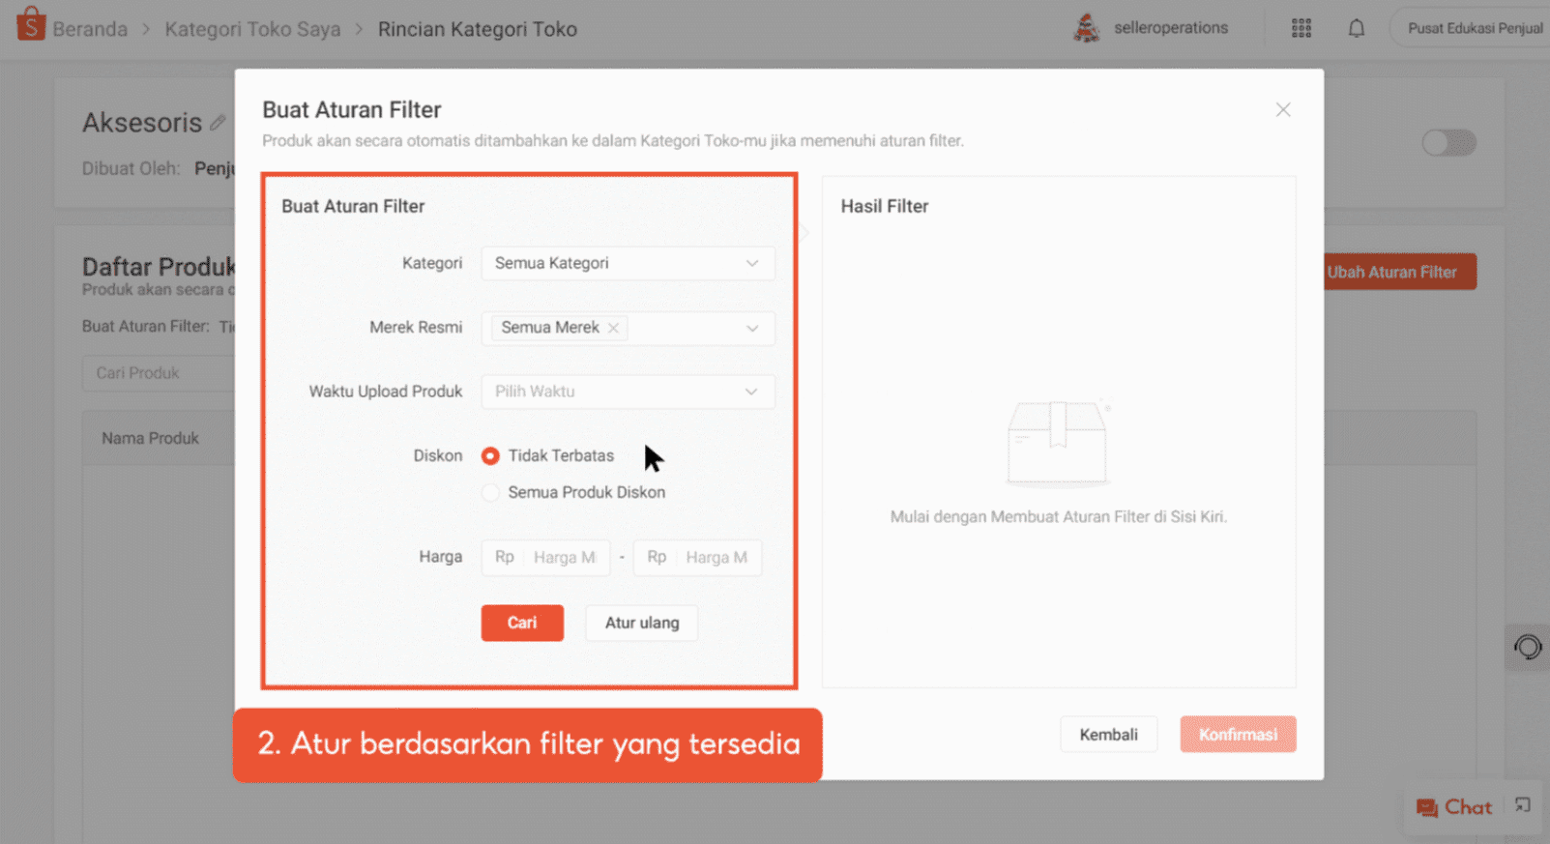Click the minimum Harga input field
This screenshot has width=1550, height=844.
[x=546, y=557]
